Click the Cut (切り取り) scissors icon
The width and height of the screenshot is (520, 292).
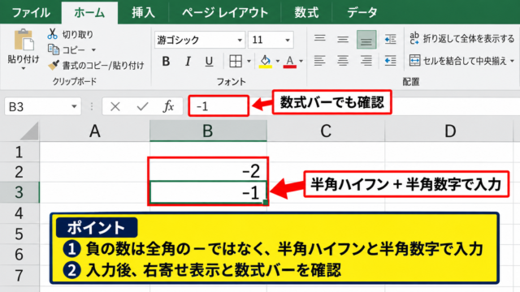click(x=52, y=34)
